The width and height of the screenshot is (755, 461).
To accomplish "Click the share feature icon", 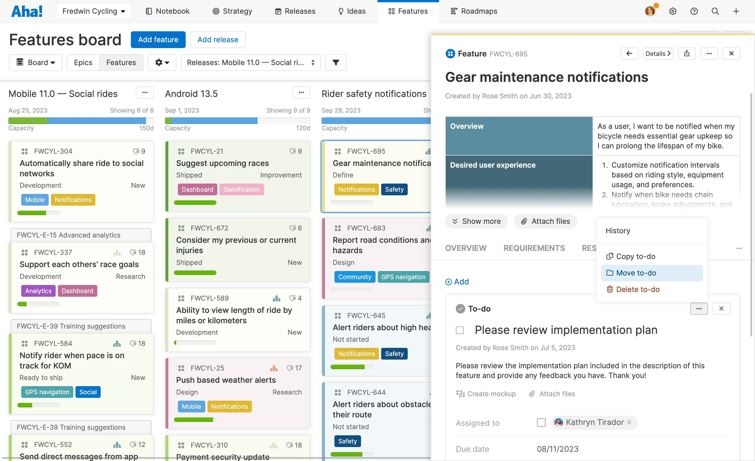I will point(687,54).
